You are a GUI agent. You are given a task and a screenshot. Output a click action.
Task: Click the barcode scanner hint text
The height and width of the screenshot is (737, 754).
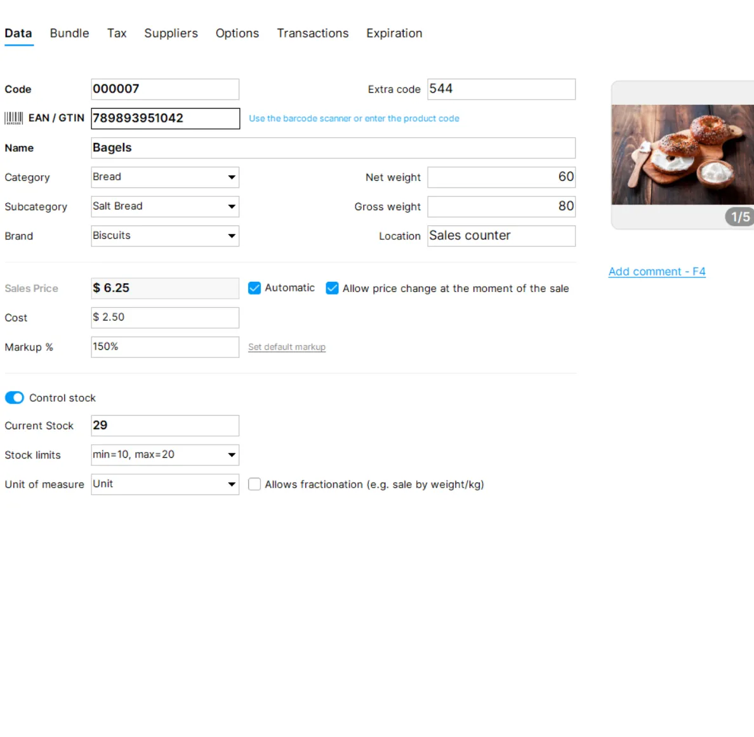click(x=354, y=118)
